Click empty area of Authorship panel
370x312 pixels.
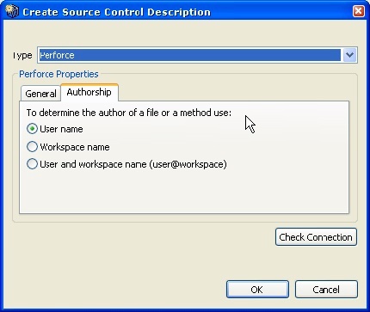coord(183,192)
